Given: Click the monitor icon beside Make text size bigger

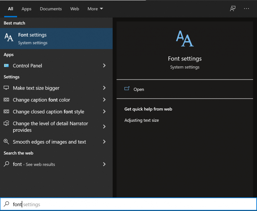Looking at the screenshot, I should click(x=6, y=88).
